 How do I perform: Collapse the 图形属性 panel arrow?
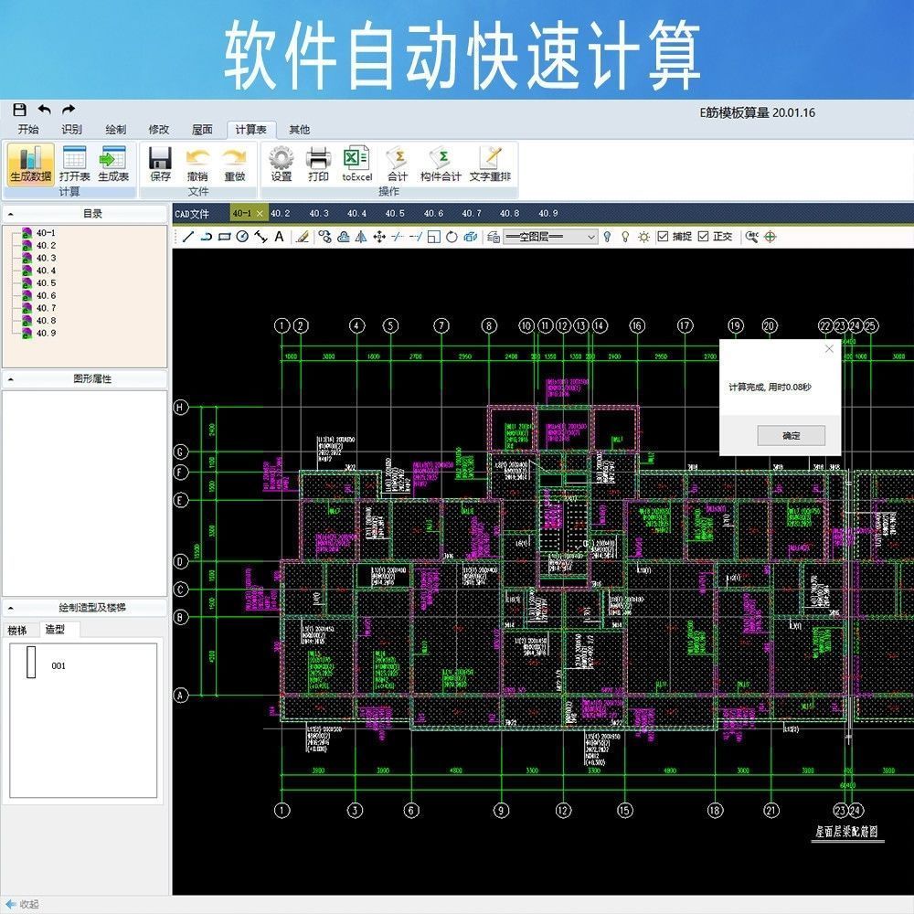10,379
